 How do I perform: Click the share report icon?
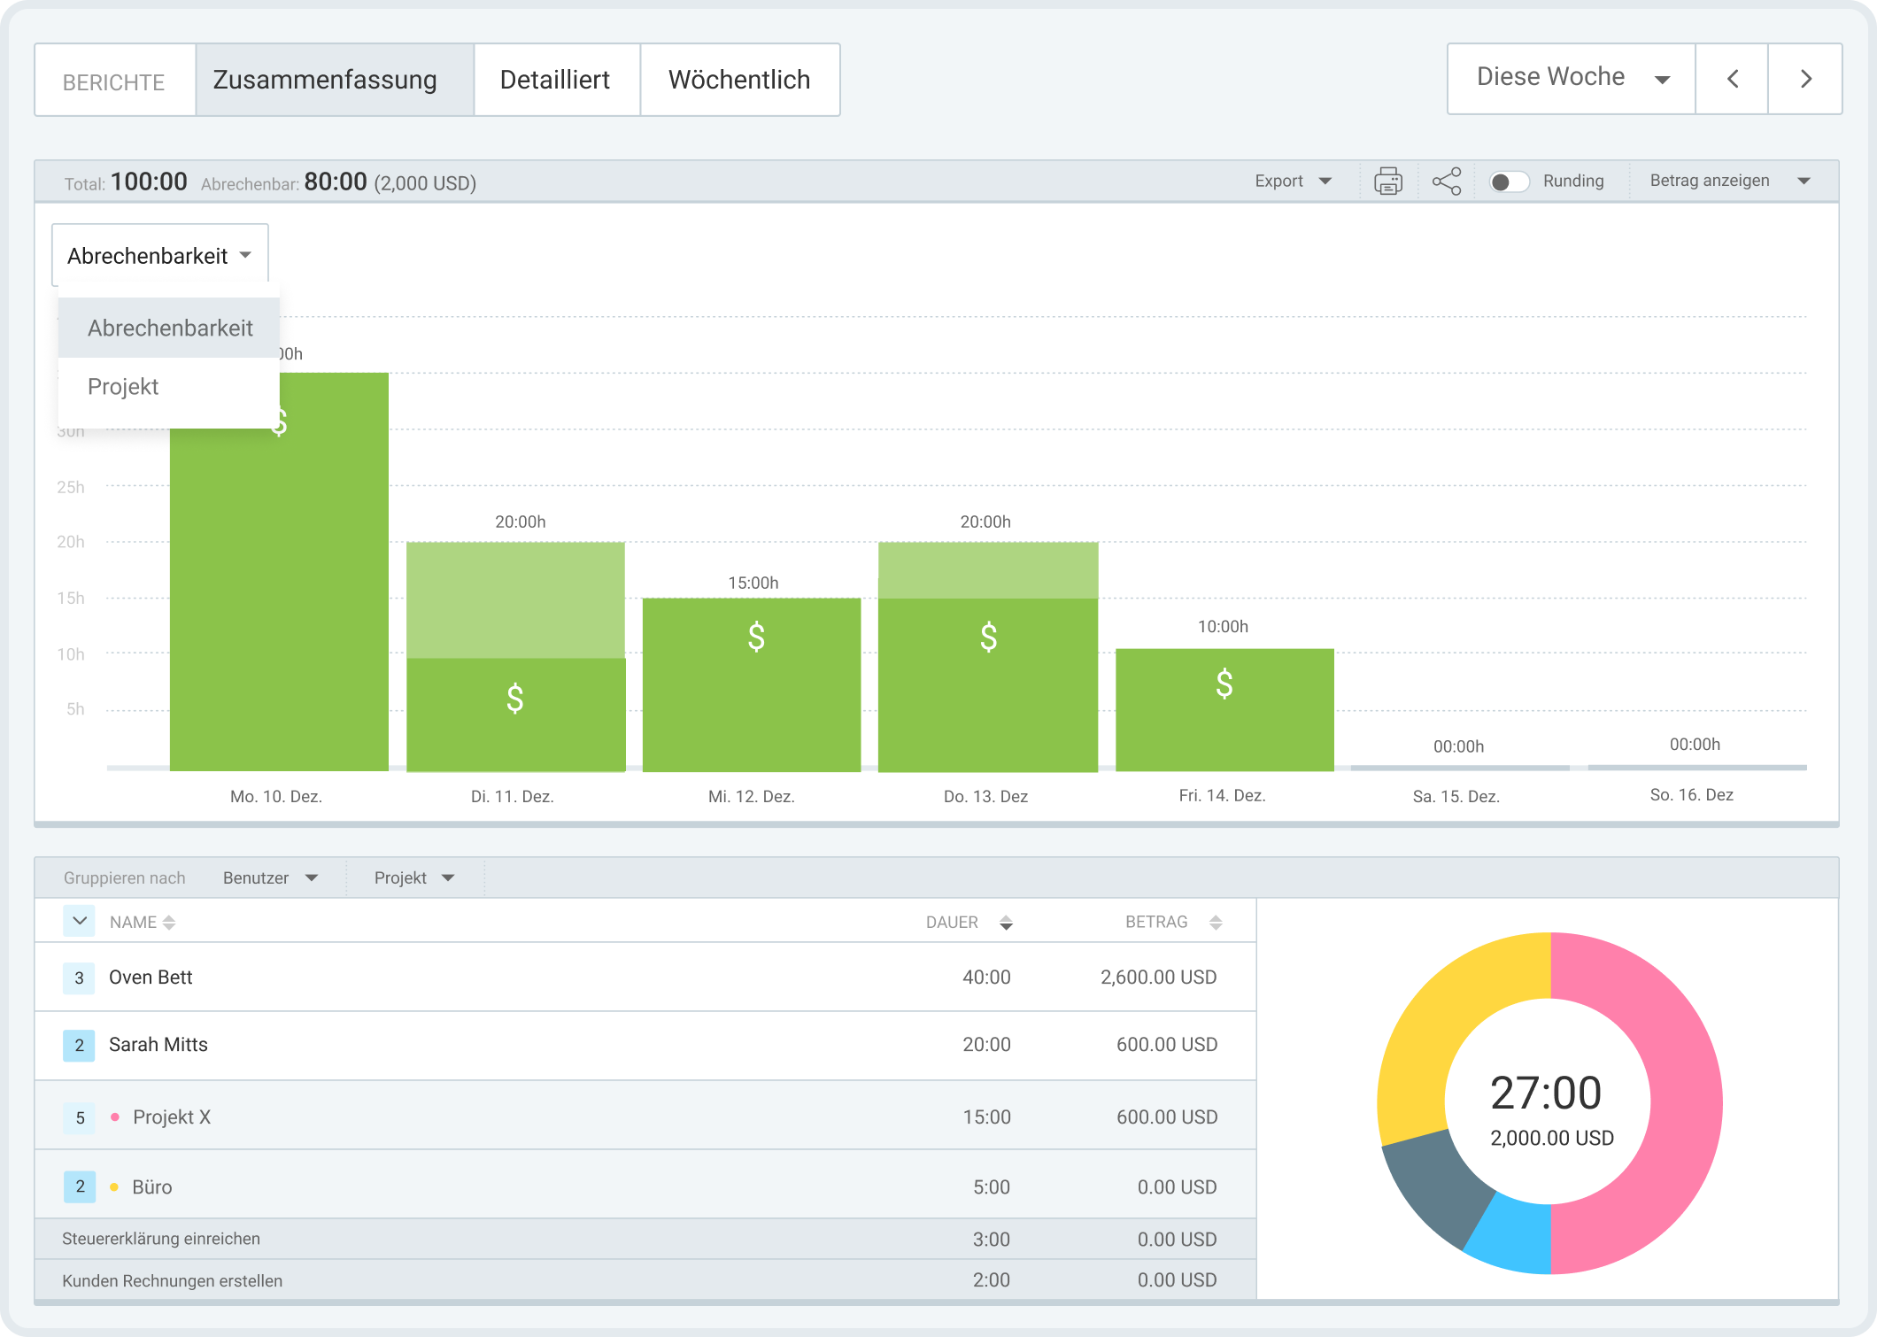[1447, 182]
